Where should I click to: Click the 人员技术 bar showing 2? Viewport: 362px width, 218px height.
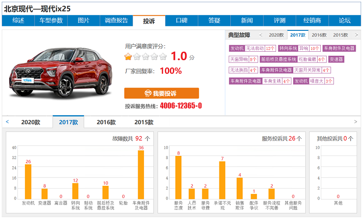(x=192, y=194)
